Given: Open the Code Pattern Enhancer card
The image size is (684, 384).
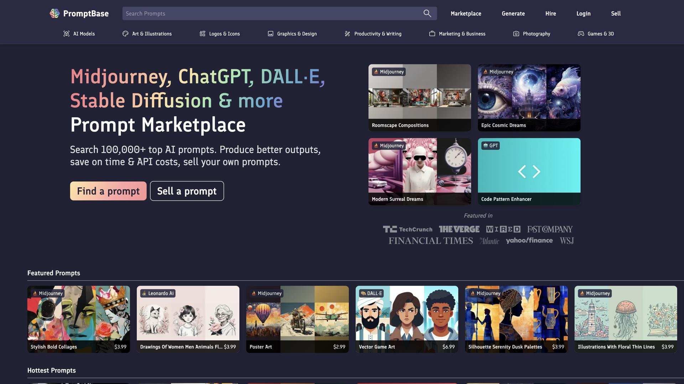Looking at the screenshot, I should 529,171.
